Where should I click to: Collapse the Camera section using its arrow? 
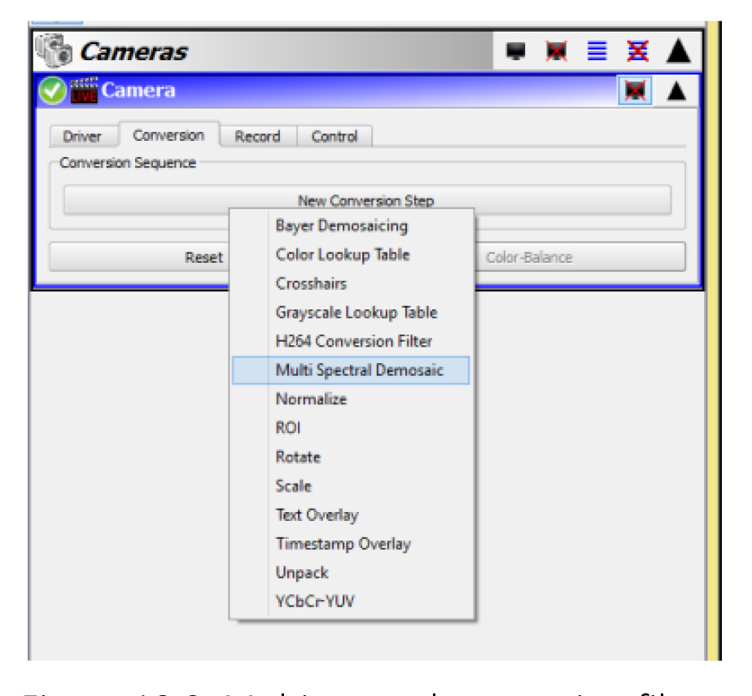coord(676,91)
